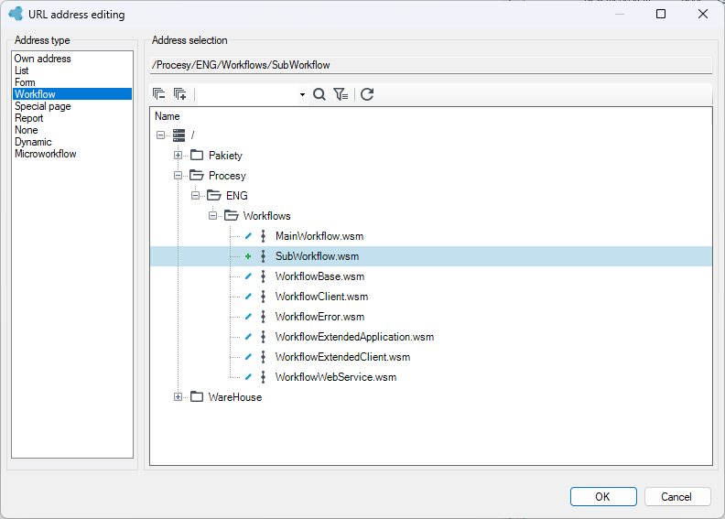Maximize the URL address editing window
The width and height of the screenshot is (725, 519).
pyautogui.click(x=661, y=14)
